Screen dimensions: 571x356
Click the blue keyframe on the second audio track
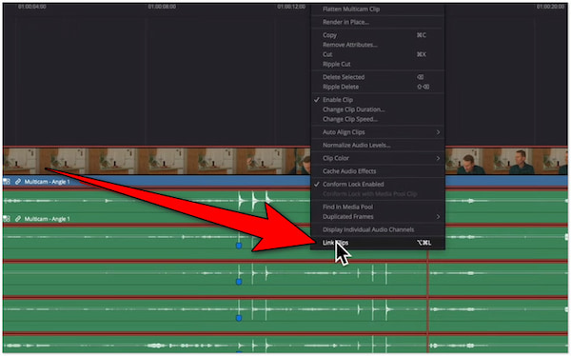click(x=239, y=246)
